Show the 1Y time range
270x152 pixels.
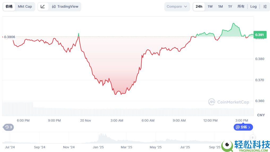point(230,7)
